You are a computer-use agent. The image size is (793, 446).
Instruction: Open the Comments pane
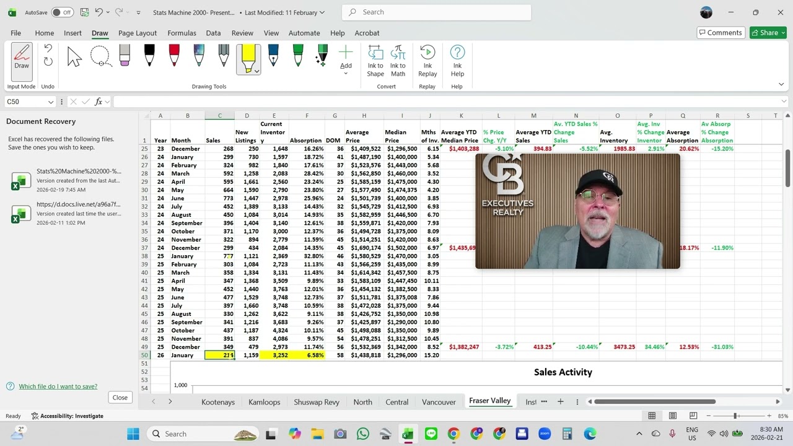720,33
